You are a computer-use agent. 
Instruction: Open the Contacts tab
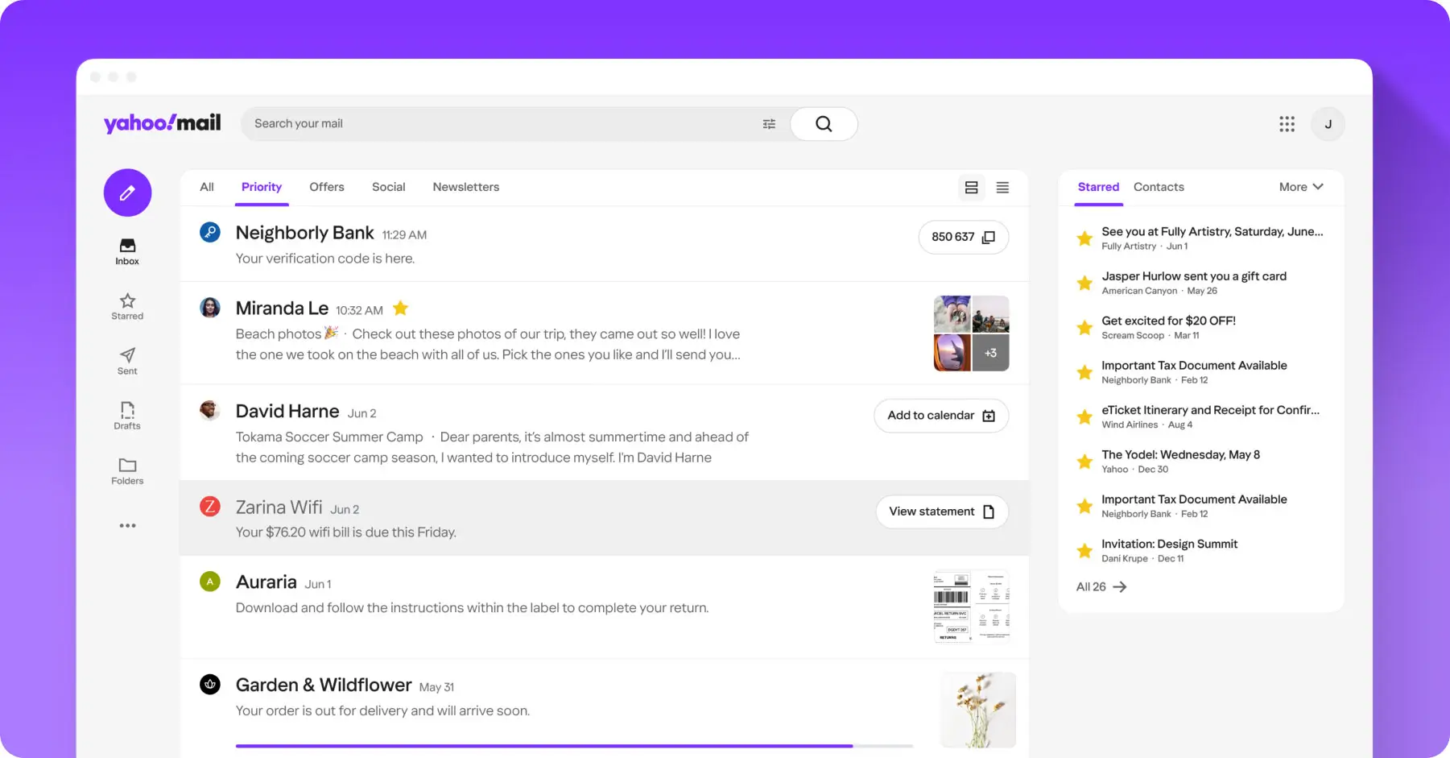(x=1158, y=186)
